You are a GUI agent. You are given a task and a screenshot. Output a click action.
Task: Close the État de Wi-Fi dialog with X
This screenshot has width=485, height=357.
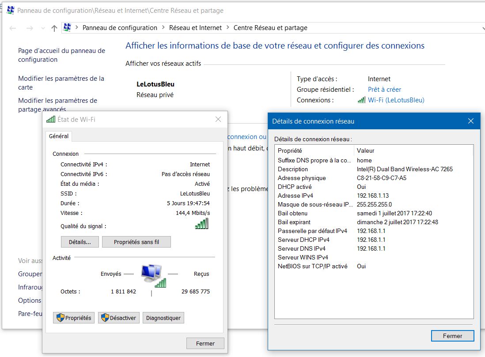click(x=218, y=119)
